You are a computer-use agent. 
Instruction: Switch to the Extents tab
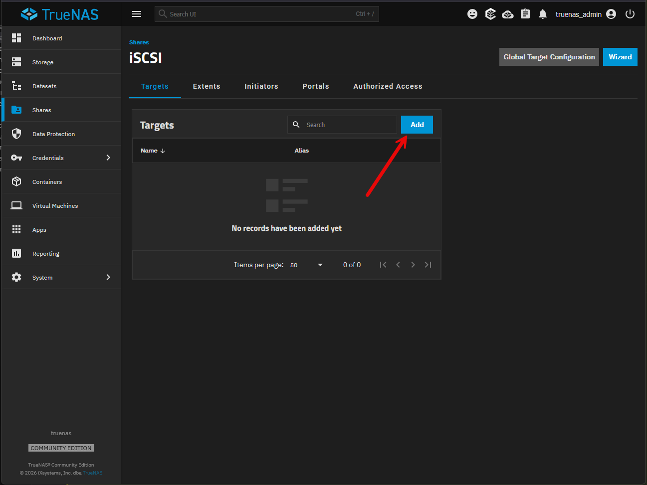click(207, 86)
